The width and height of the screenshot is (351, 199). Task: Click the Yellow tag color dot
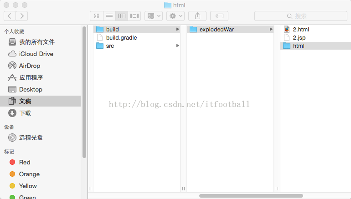click(x=12, y=186)
